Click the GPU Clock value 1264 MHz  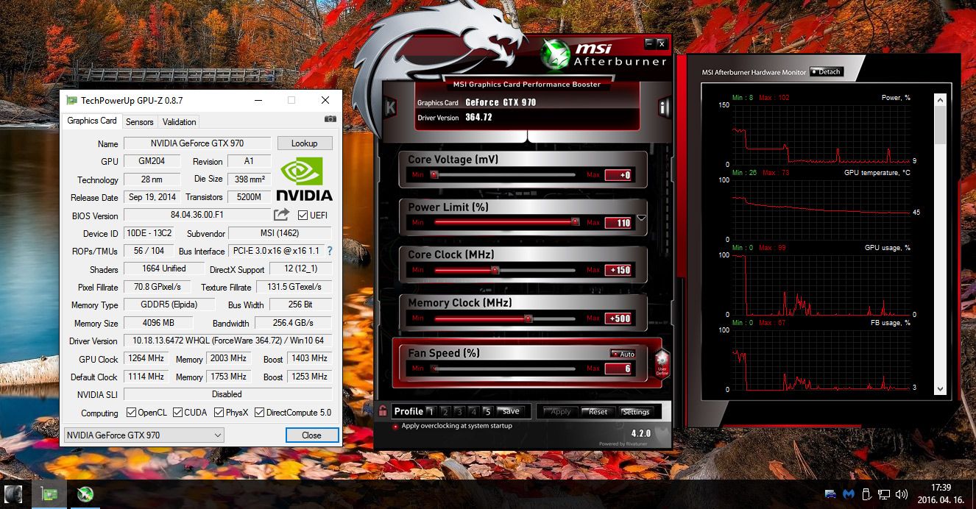point(146,359)
